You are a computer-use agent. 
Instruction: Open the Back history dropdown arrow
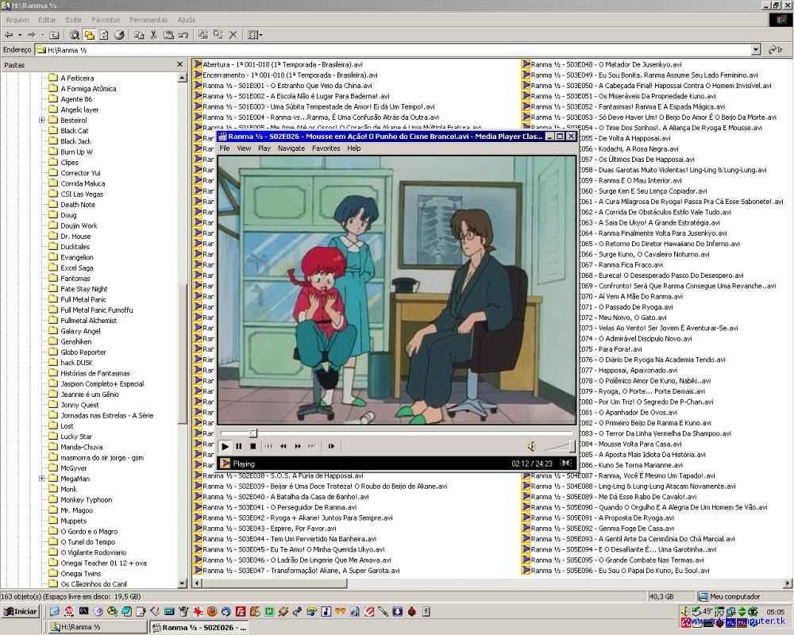coord(20,35)
